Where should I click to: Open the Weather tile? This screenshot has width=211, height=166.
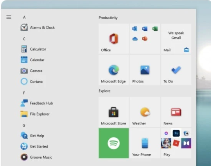145,112
